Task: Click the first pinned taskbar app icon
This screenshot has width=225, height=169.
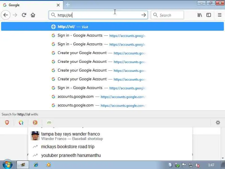Action: click(23, 165)
